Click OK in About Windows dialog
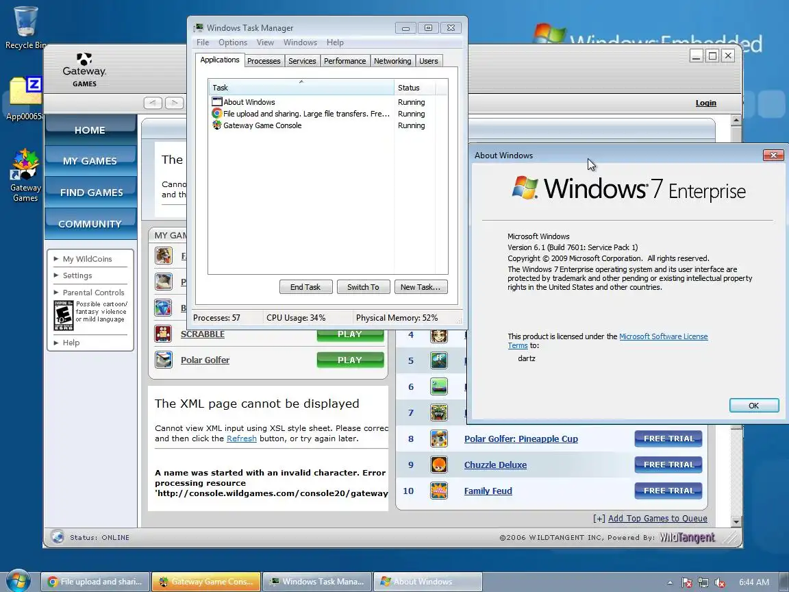Viewport: 789px width, 592px height. click(754, 406)
